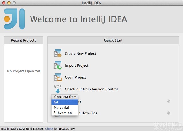
Task: Click the Open Project folder icon
Action: 58,77
